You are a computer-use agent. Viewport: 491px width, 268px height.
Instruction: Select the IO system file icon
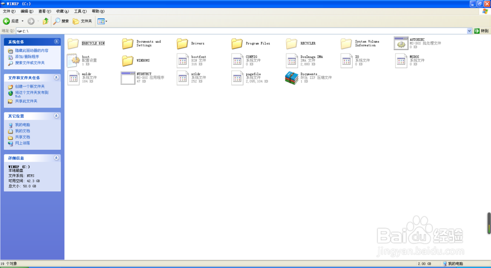(x=346, y=61)
